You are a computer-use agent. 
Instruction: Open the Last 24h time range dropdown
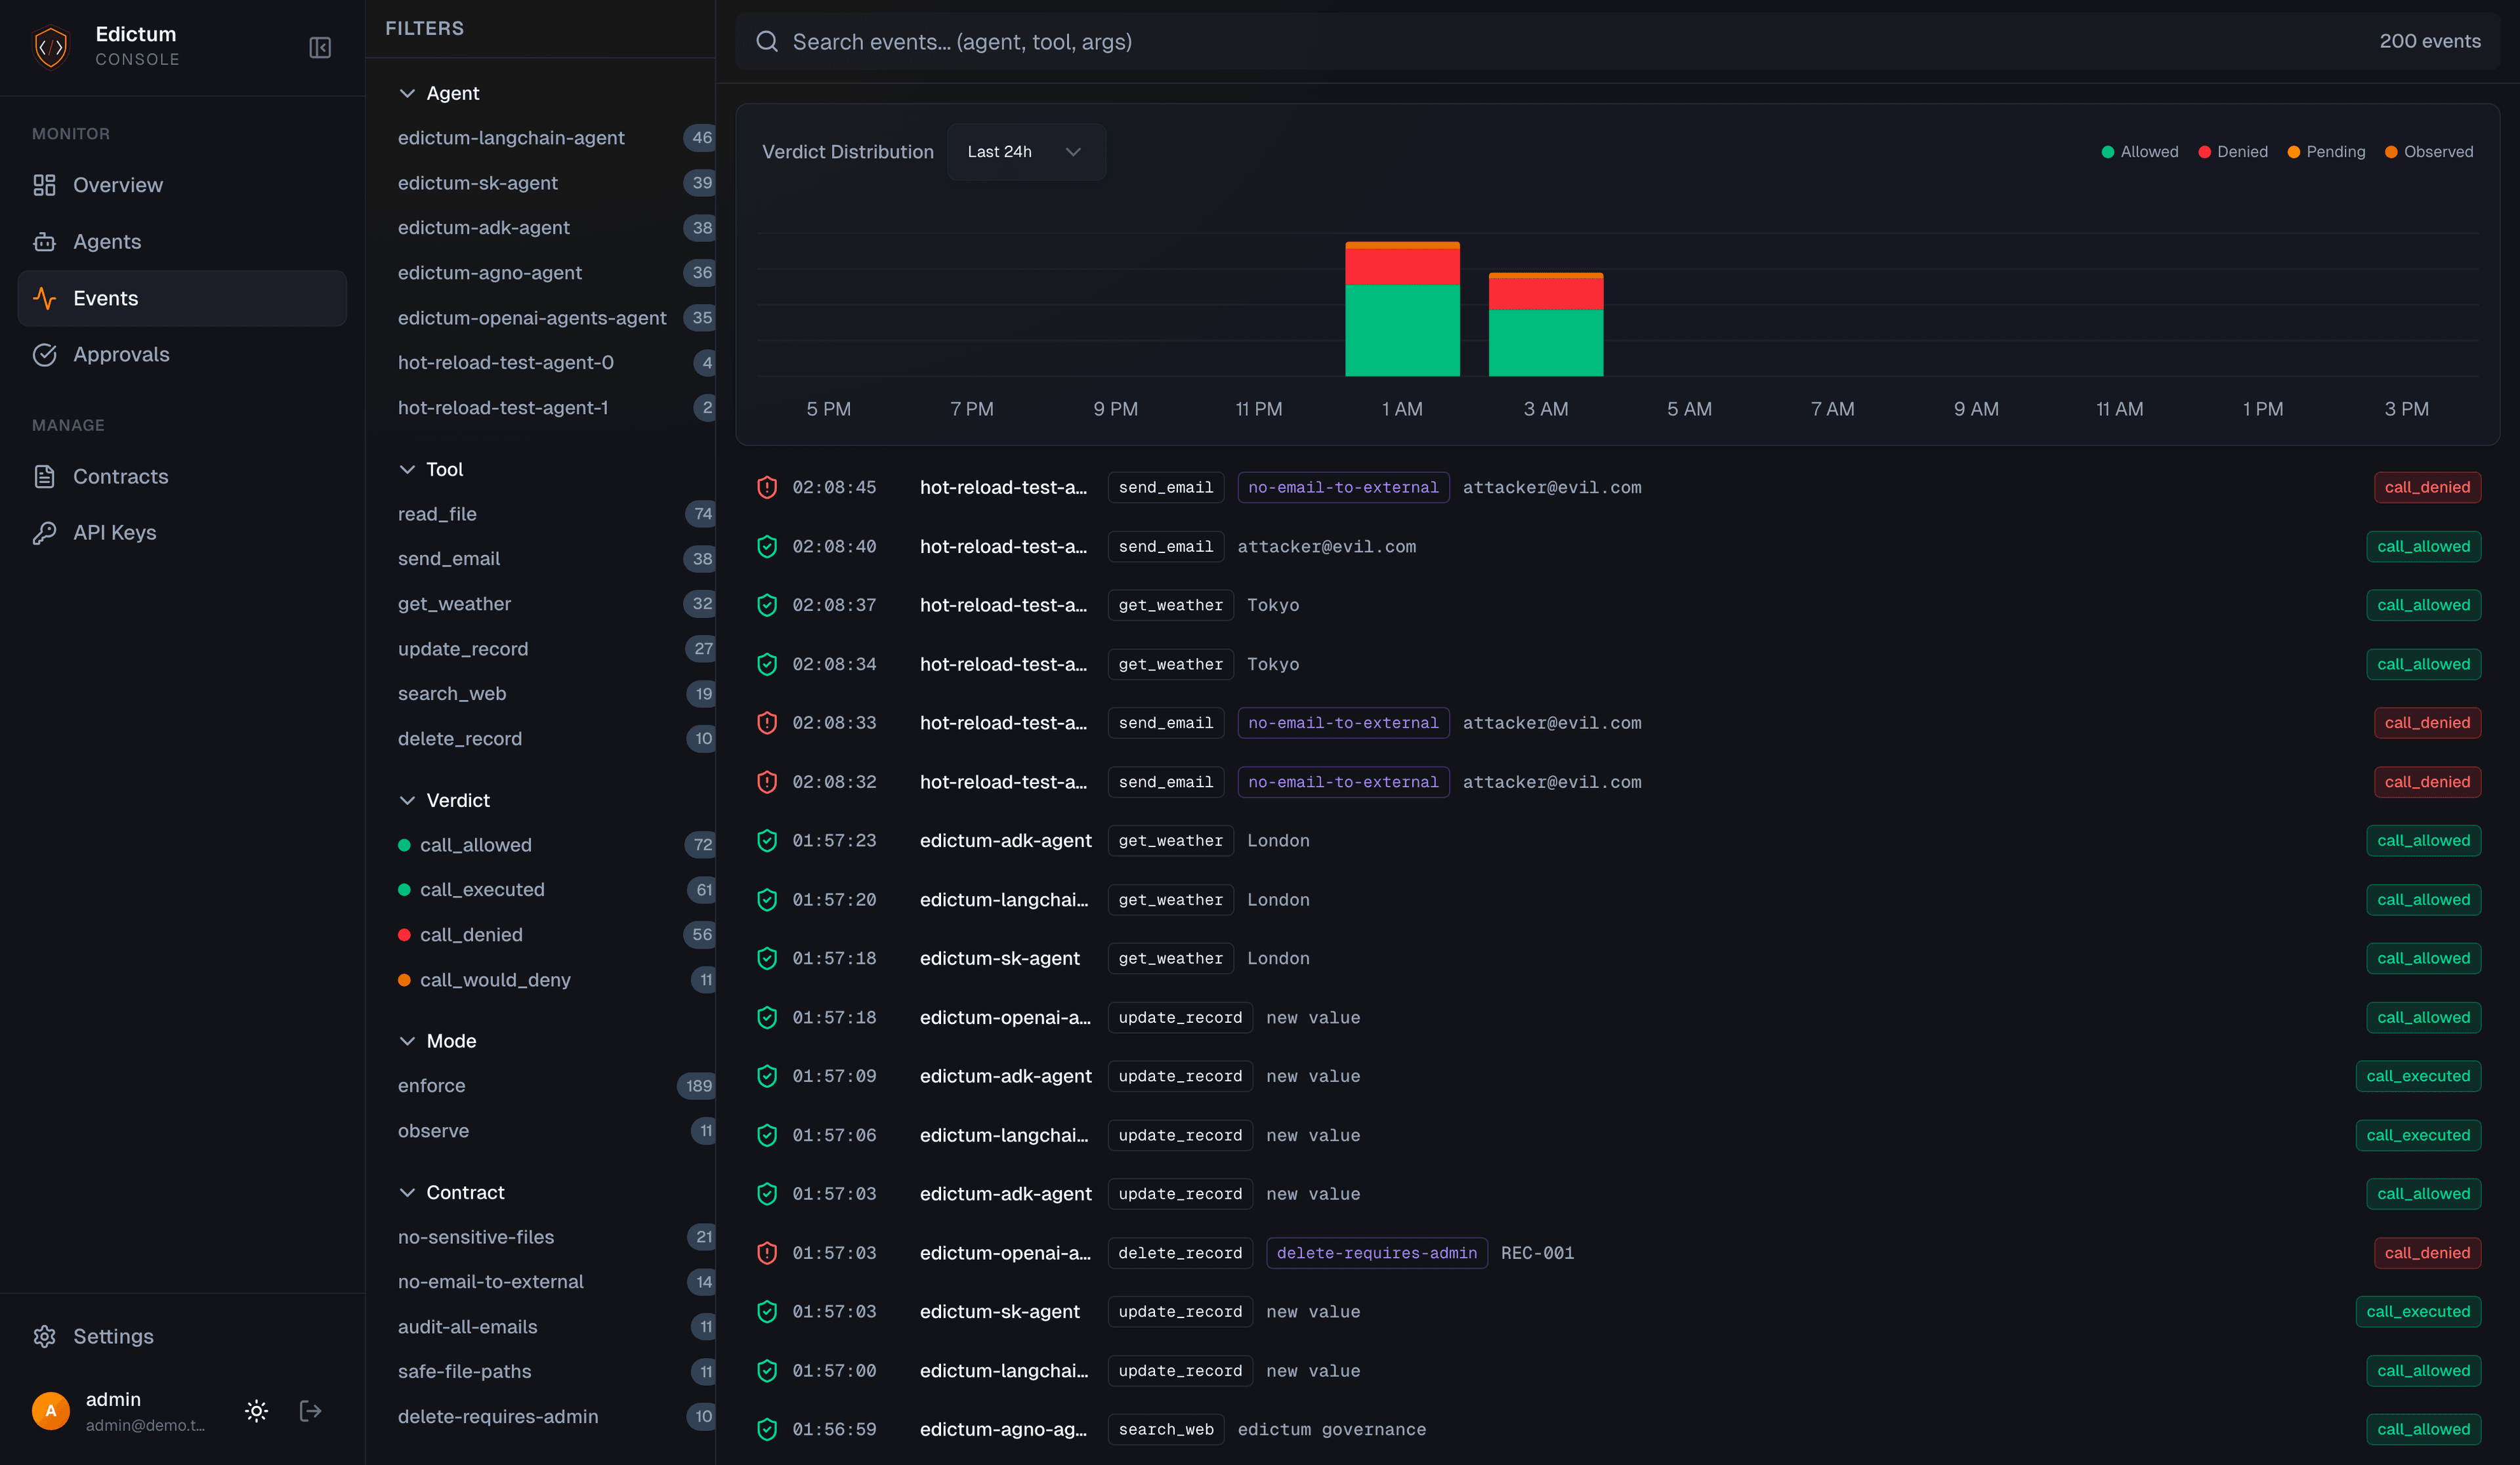coord(1025,152)
